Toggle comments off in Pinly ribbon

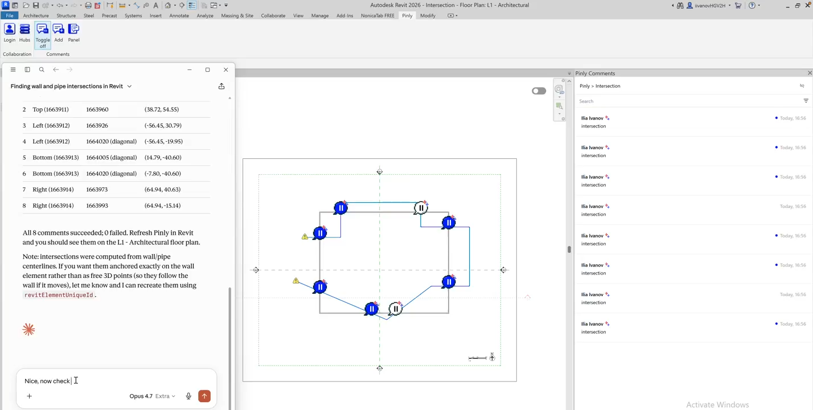point(43,35)
